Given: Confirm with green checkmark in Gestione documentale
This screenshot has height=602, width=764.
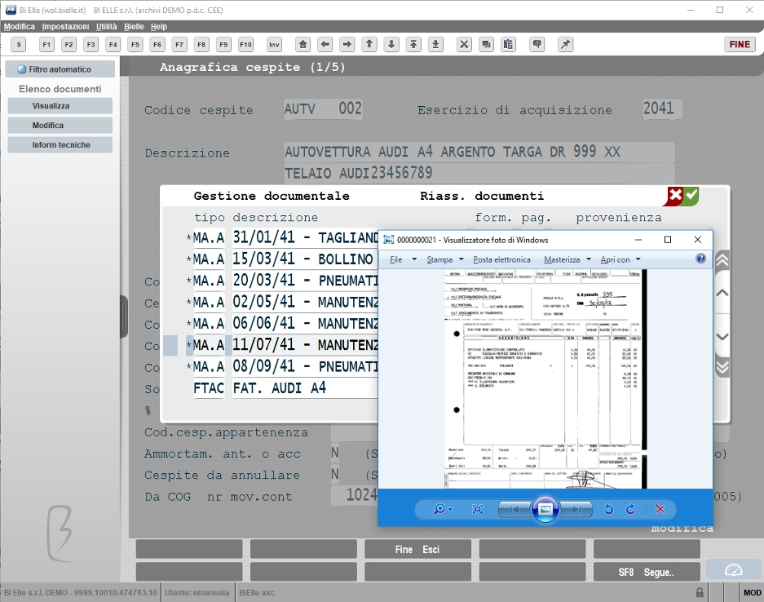Looking at the screenshot, I should coord(691,196).
